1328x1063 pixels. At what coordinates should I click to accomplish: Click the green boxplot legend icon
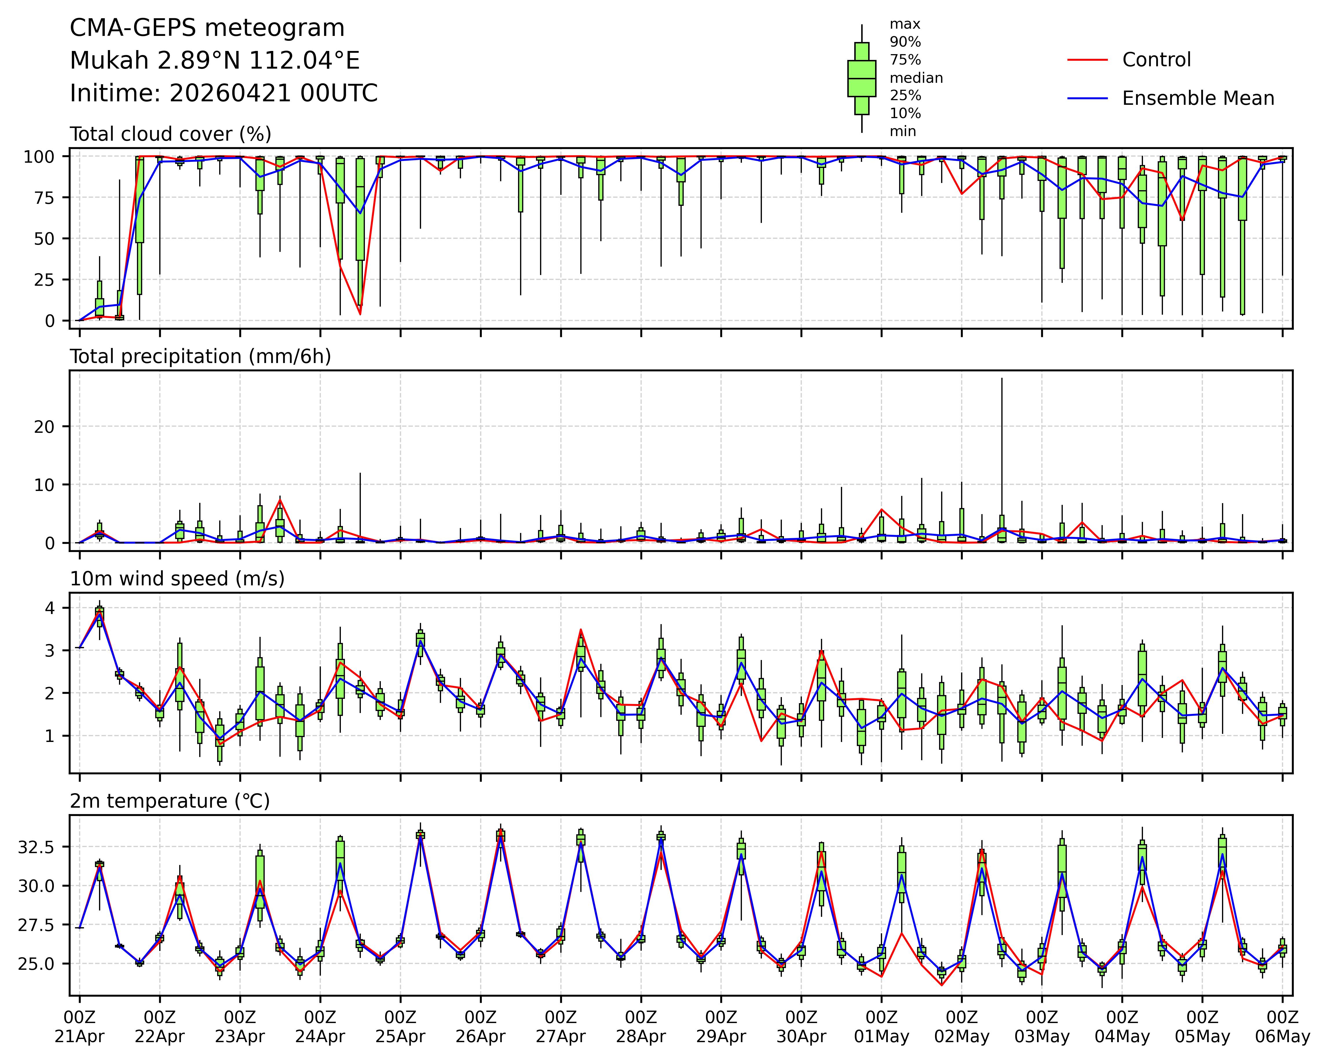[x=861, y=78]
